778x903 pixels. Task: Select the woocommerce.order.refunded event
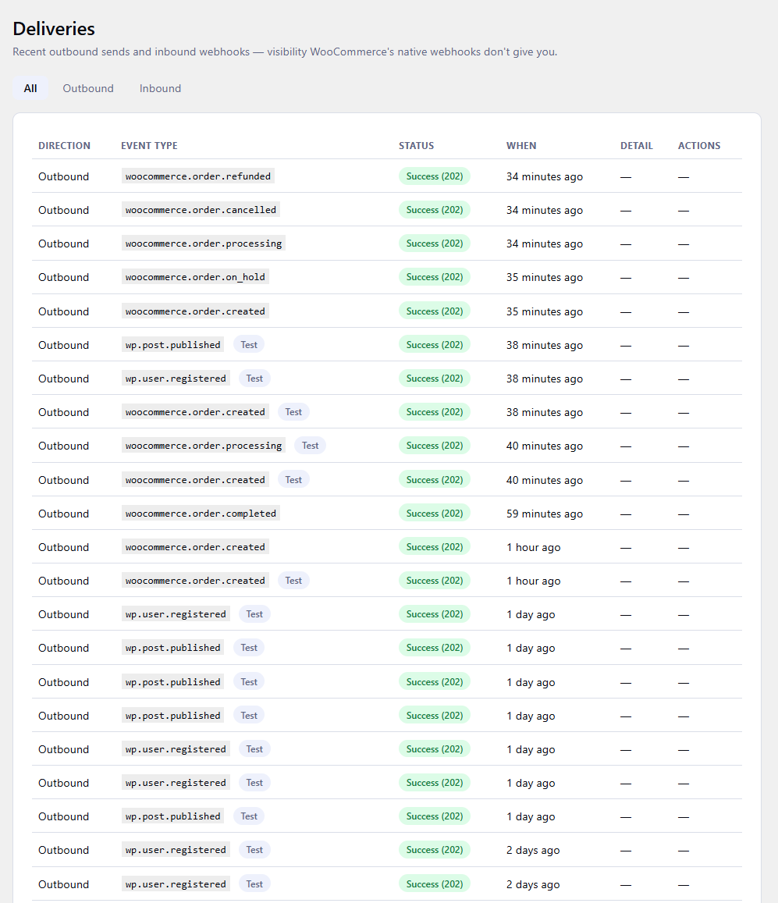click(x=198, y=176)
